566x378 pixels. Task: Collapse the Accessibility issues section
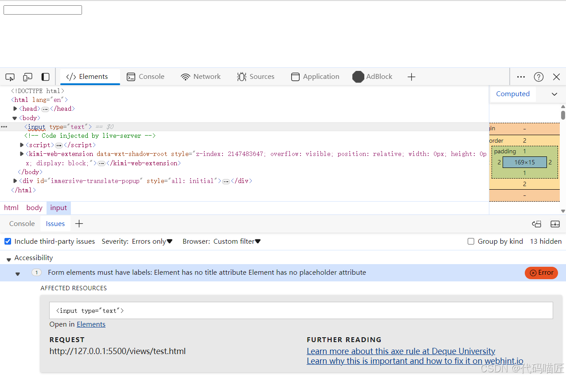(8, 258)
